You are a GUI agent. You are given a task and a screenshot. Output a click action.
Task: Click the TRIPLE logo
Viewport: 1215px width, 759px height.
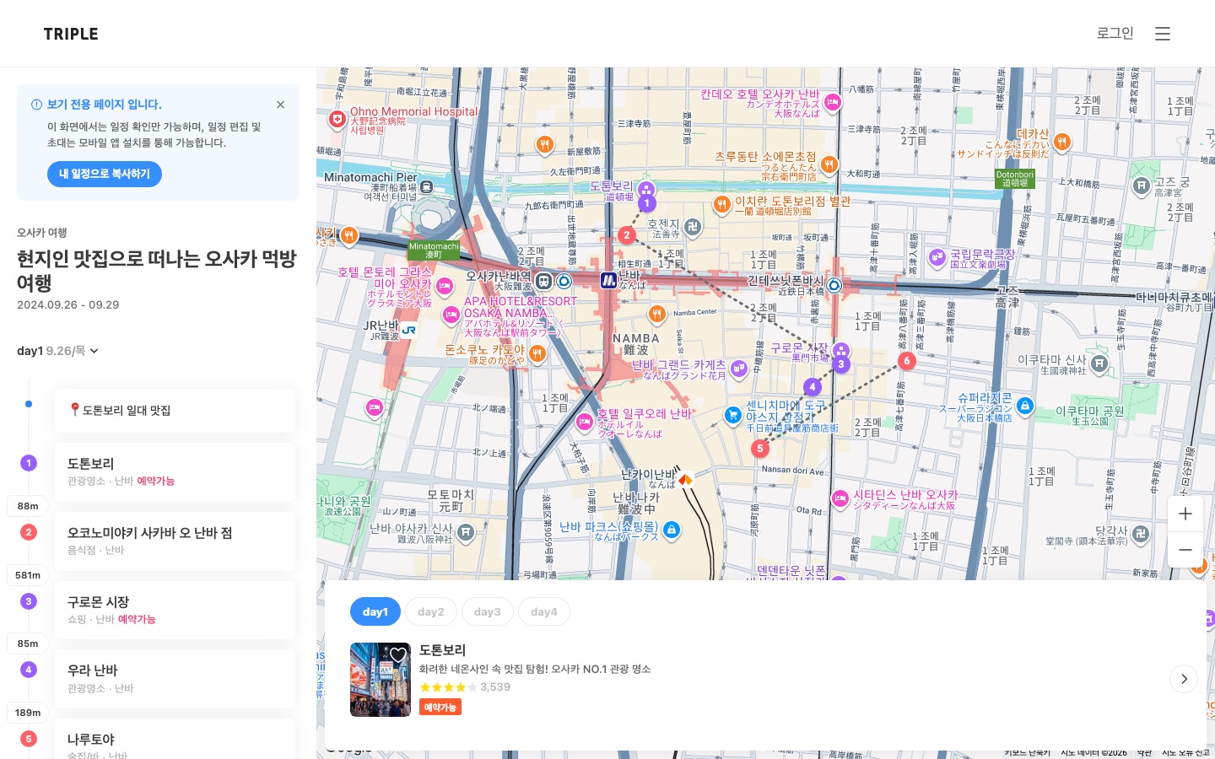coord(71,34)
